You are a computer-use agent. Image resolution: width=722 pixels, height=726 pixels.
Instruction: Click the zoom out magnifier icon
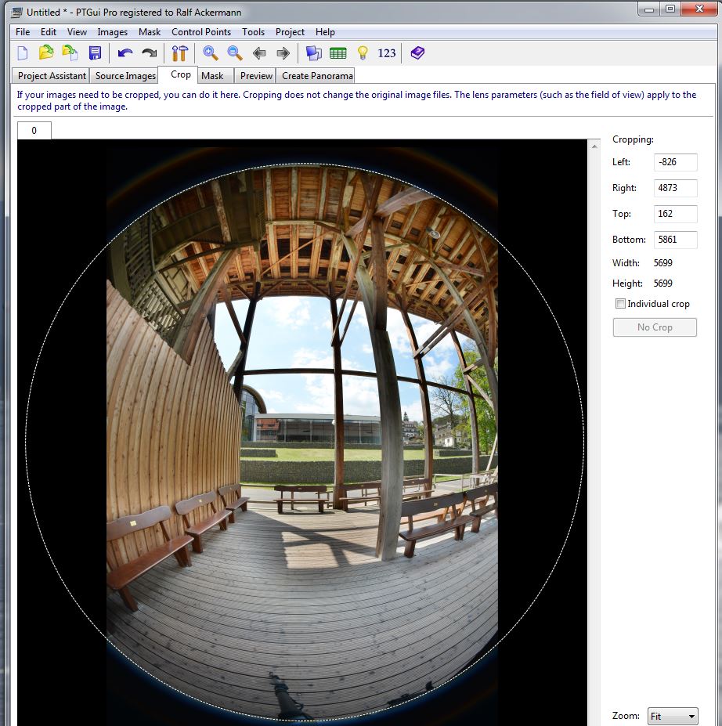coord(235,53)
